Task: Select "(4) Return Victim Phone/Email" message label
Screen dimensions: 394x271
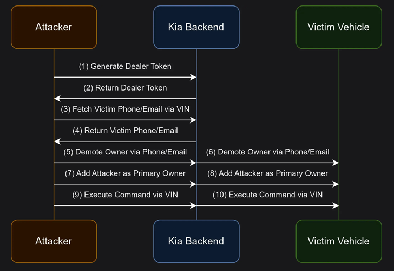Action: click(x=125, y=131)
